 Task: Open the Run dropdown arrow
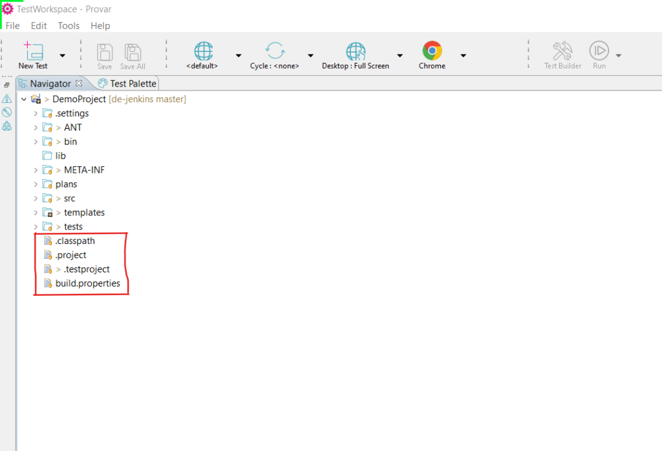(x=619, y=56)
